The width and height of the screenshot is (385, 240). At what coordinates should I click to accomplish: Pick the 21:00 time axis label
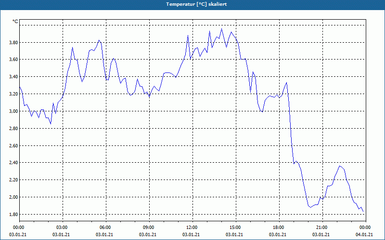point(322,228)
